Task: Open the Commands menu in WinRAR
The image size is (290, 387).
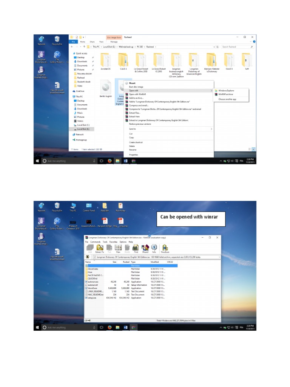Action: tap(95, 242)
